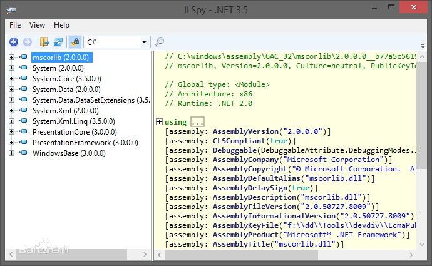
Task: Select PresentationCore (3.0.0.0) assembly
Action: pos(75,132)
